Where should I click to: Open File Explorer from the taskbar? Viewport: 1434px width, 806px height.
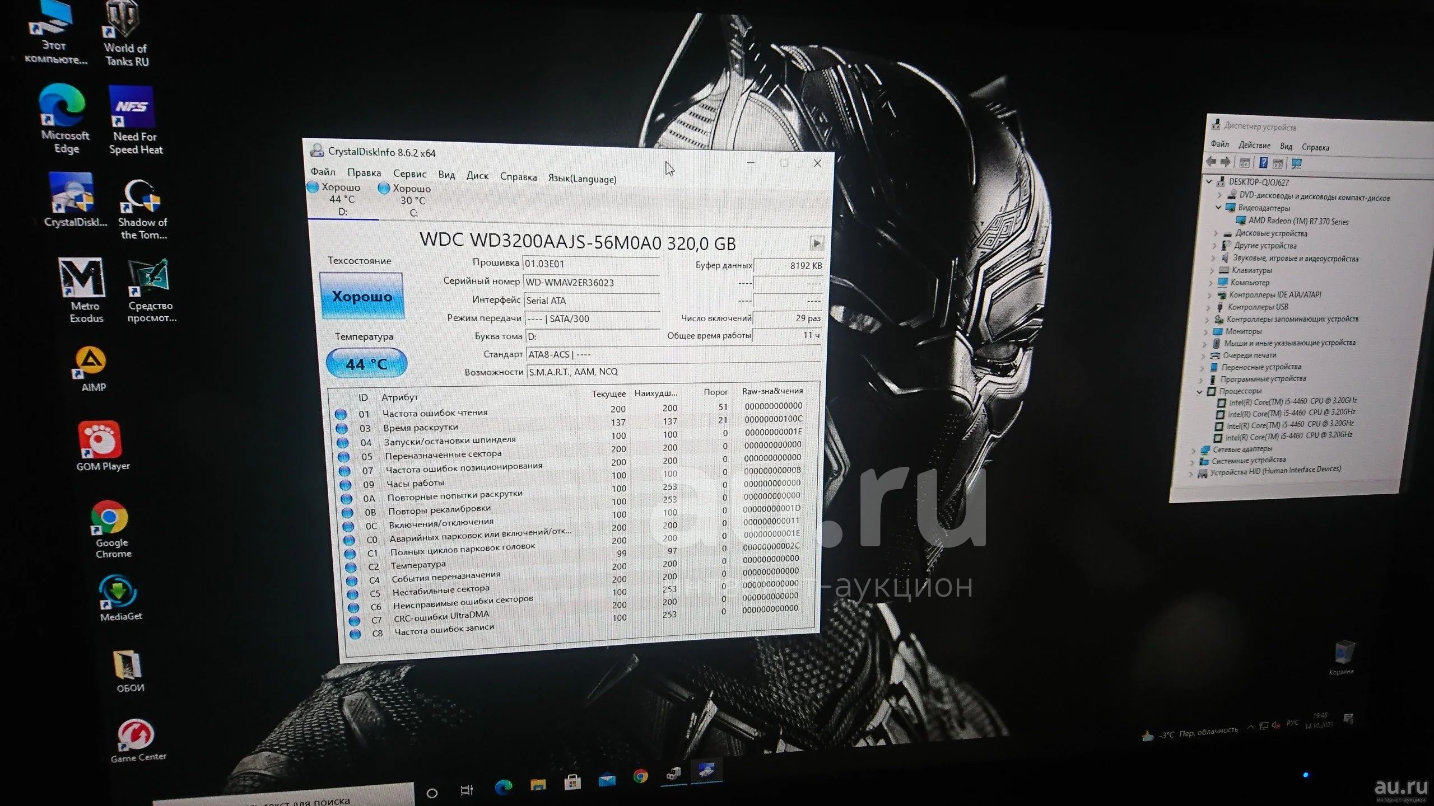pyautogui.click(x=538, y=785)
